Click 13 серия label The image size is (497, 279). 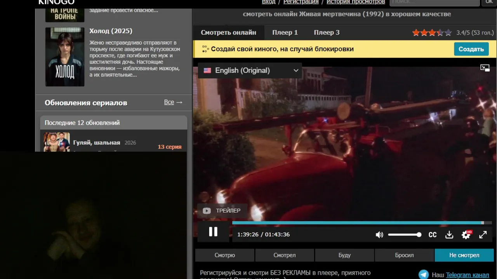click(169, 147)
